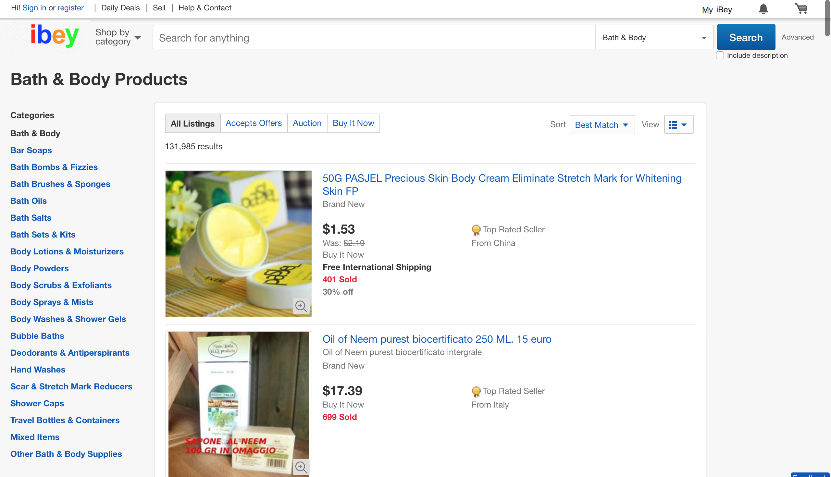Screen dimensions: 831x477
Task: Expand the Shop by category menu
Action: (x=118, y=37)
